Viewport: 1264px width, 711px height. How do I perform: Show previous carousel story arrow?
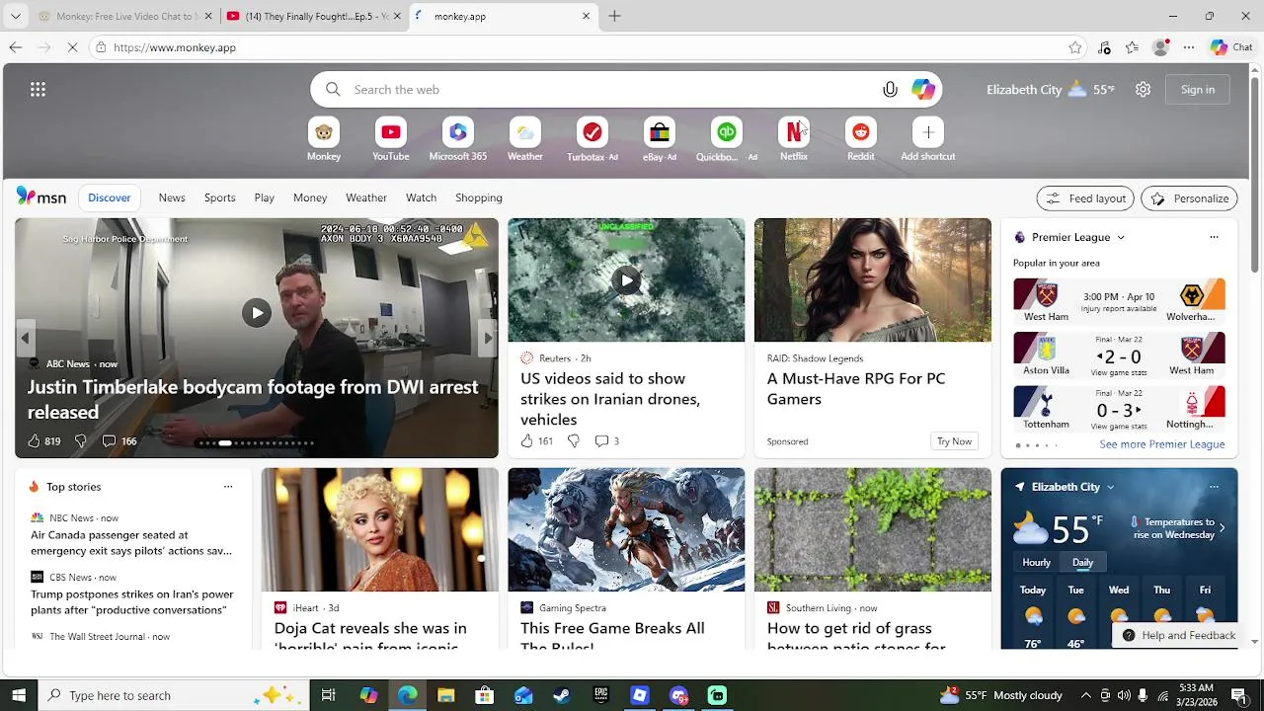(x=26, y=338)
